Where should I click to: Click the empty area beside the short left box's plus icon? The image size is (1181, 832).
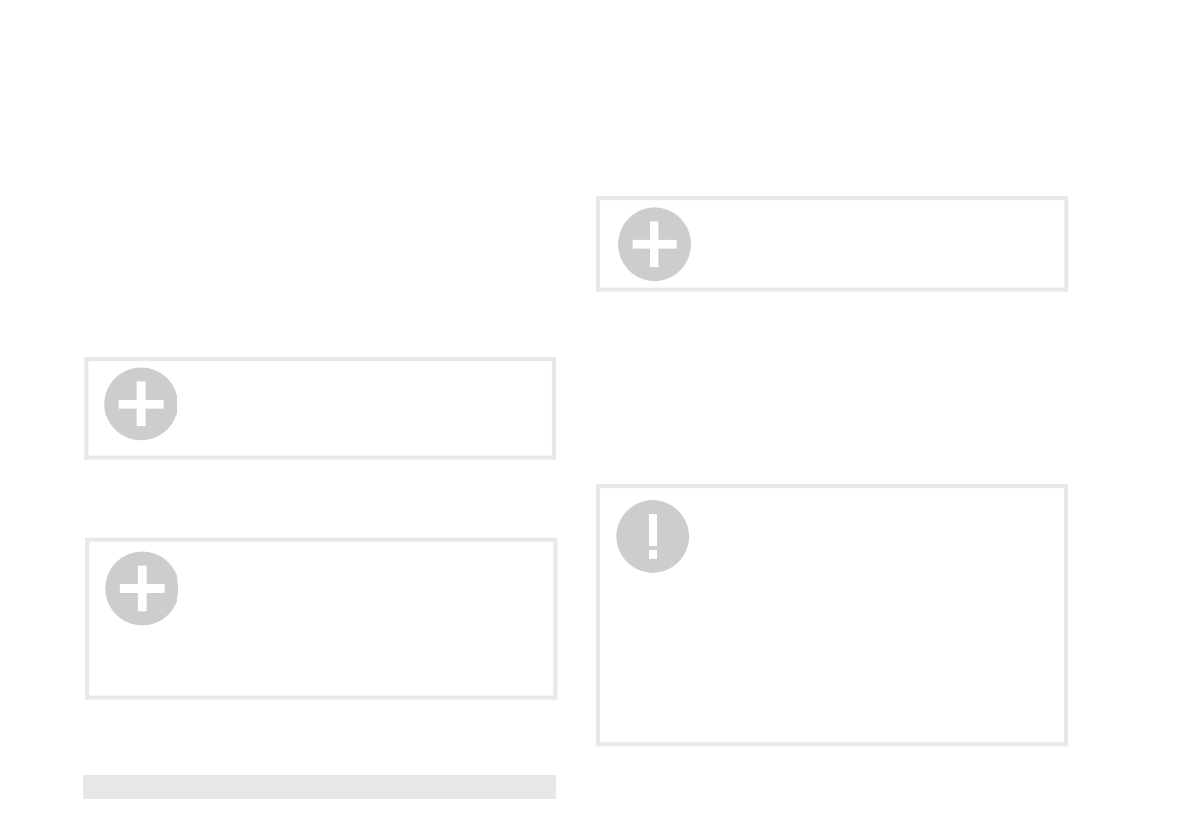(x=365, y=409)
